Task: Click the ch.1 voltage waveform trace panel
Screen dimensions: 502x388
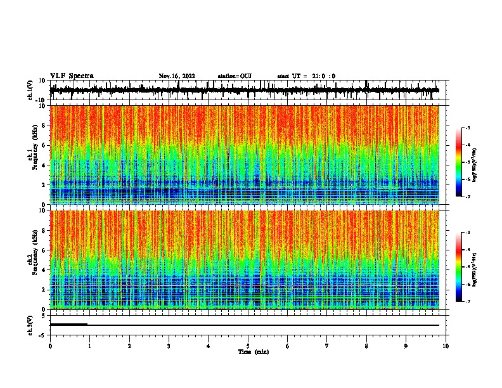Action: pos(248,90)
